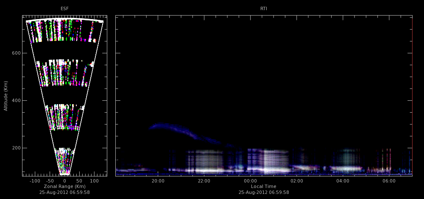
Task: Click the 100 zonal range tick label
Action: coord(94,181)
